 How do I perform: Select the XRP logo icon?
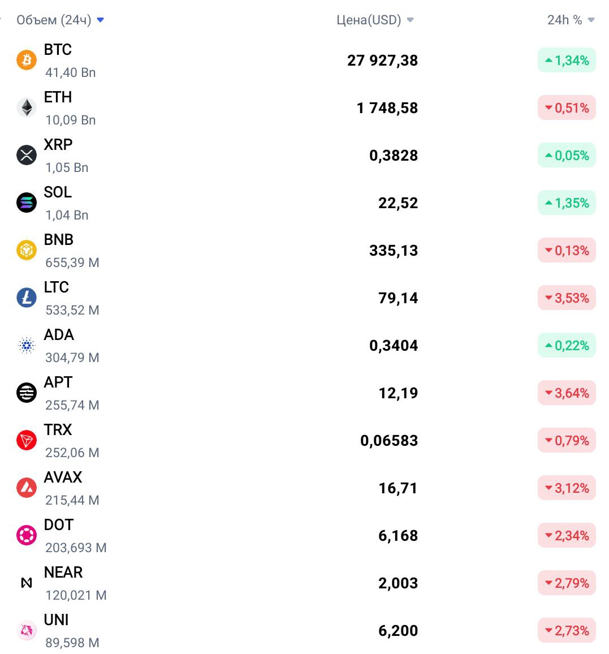coord(26,155)
